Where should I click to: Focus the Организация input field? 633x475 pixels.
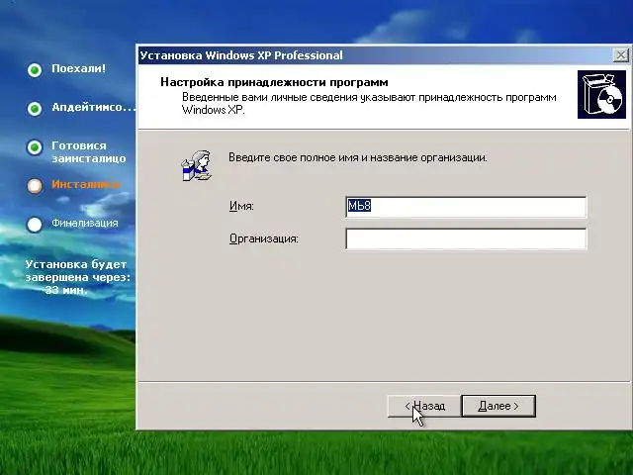[x=466, y=238]
